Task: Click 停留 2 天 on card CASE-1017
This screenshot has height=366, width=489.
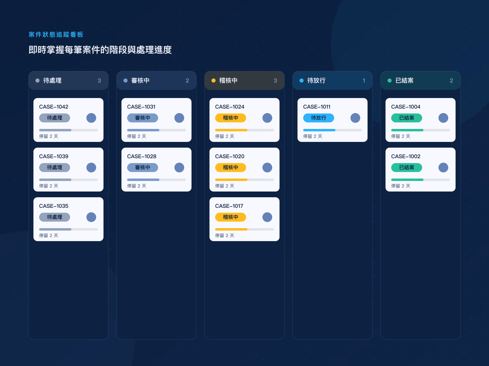Action: [x=225, y=235]
